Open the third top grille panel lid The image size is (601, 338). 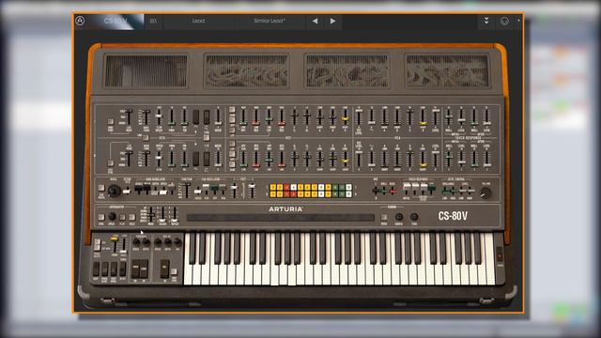tap(347, 71)
